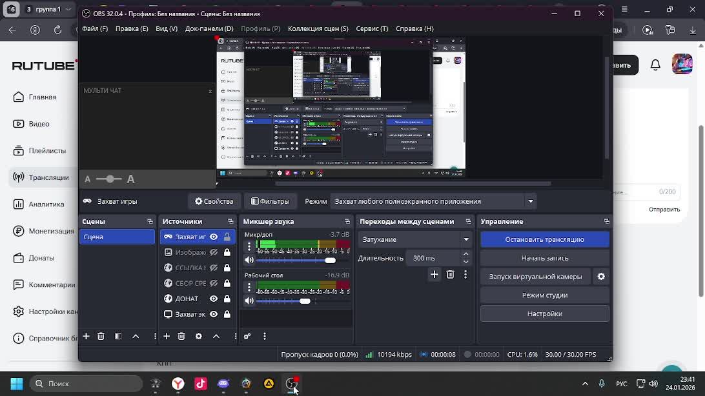Expand the Затухание transition dropdown

tap(466, 239)
